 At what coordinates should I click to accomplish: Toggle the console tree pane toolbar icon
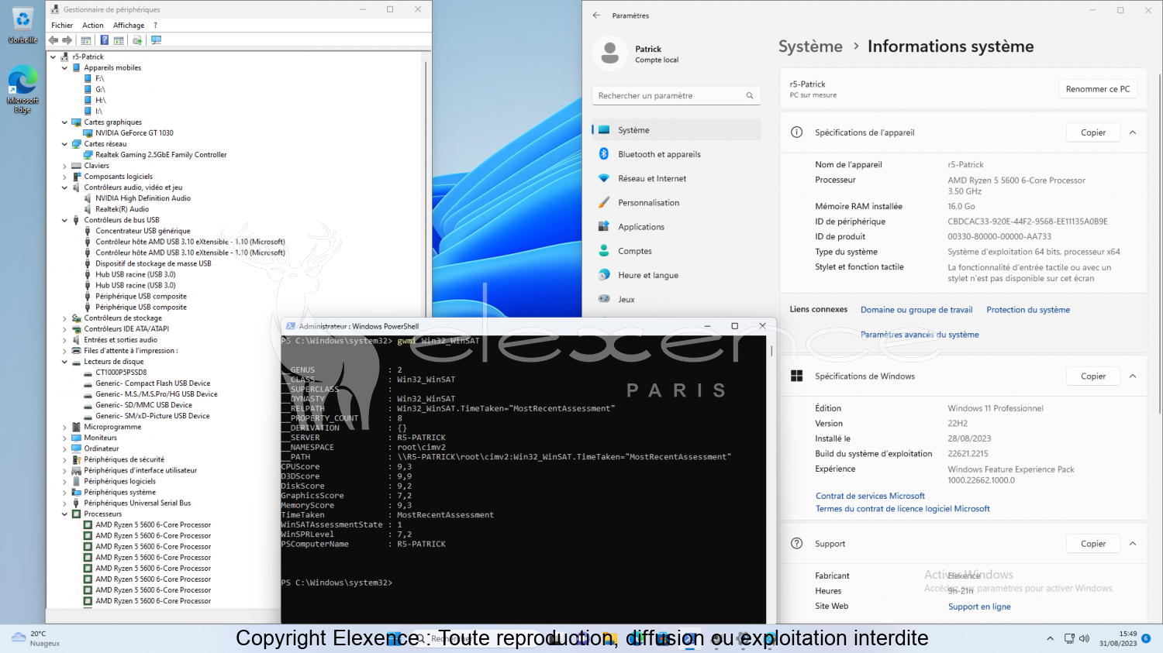tap(86, 40)
